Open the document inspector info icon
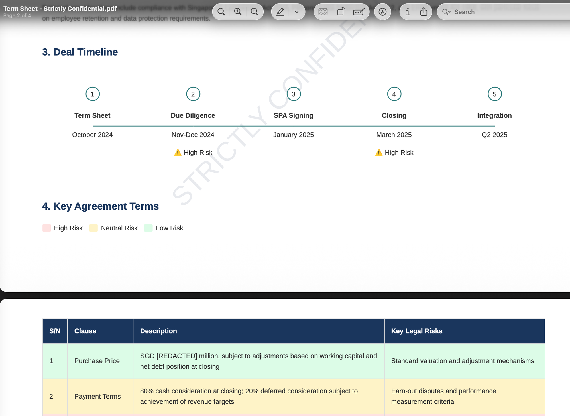 coord(408,12)
